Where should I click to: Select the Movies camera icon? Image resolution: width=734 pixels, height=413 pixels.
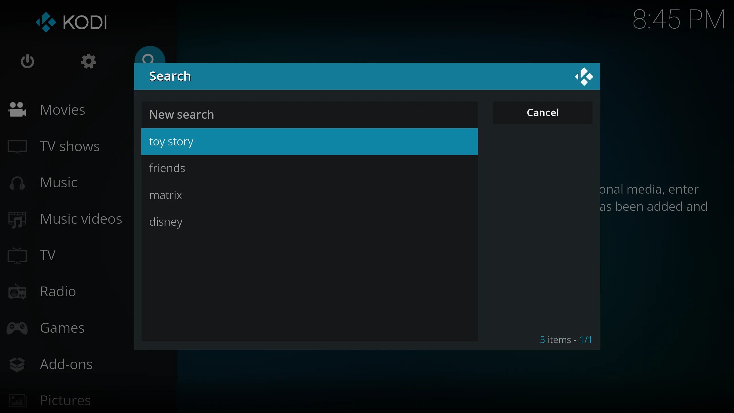(x=16, y=110)
